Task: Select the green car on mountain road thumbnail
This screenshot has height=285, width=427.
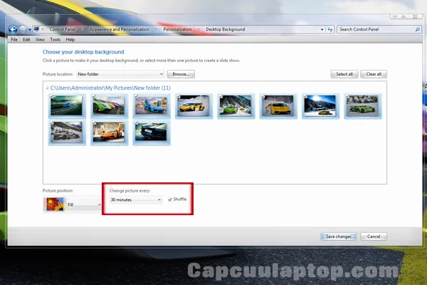Action: (236, 106)
